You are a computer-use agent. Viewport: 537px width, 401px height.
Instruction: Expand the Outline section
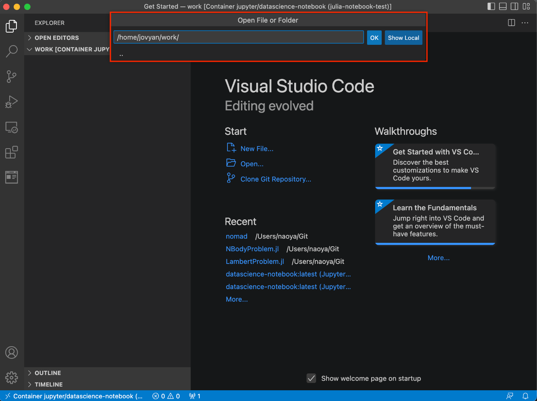click(107, 373)
